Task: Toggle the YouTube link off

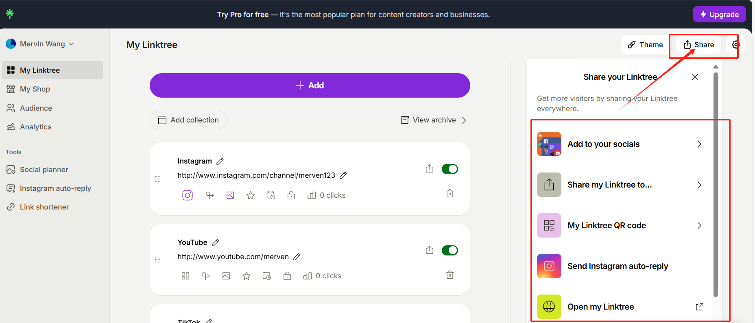Action: [x=450, y=250]
